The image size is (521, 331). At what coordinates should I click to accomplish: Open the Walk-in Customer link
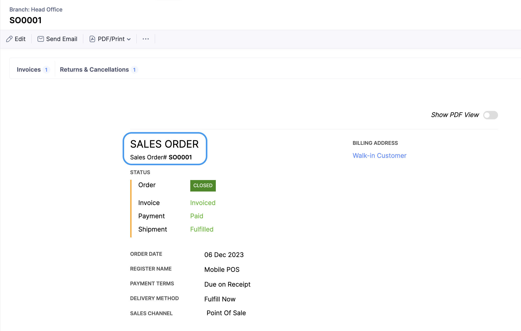pyautogui.click(x=379, y=156)
